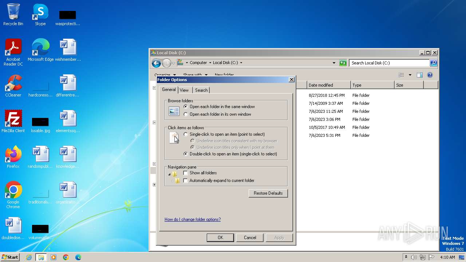Choose Single-click to open an item
466x262 pixels.
tap(186, 134)
